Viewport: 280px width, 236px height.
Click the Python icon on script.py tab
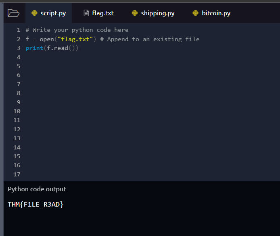point(34,13)
